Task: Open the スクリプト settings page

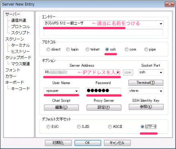Action: (20, 33)
